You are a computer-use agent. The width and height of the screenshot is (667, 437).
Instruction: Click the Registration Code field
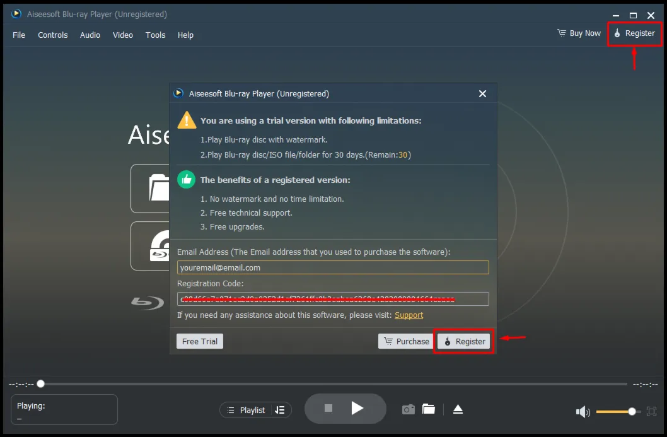333,299
